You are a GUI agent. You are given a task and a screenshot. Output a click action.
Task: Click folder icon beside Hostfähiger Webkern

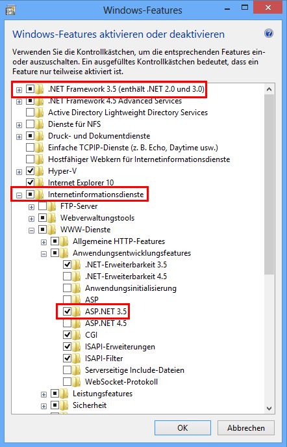tap(39, 159)
